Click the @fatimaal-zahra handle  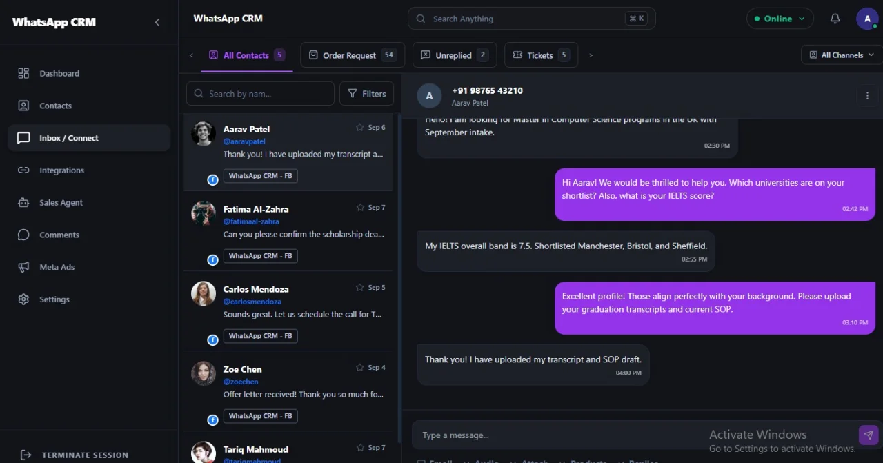251,221
